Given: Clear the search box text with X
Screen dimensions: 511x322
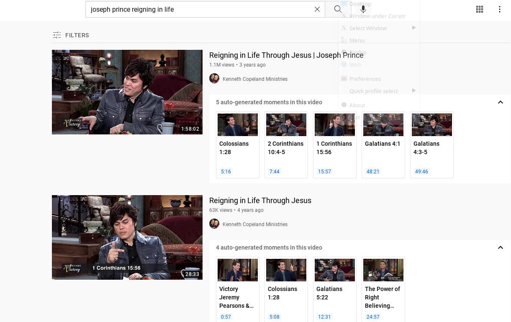Looking at the screenshot, I should point(317,9).
